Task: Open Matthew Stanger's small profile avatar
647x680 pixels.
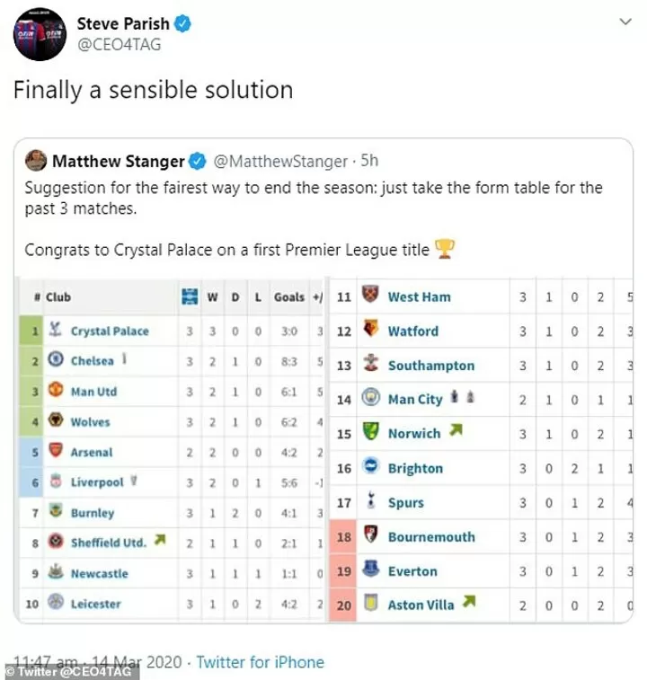Action: click(x=36, y=162)
